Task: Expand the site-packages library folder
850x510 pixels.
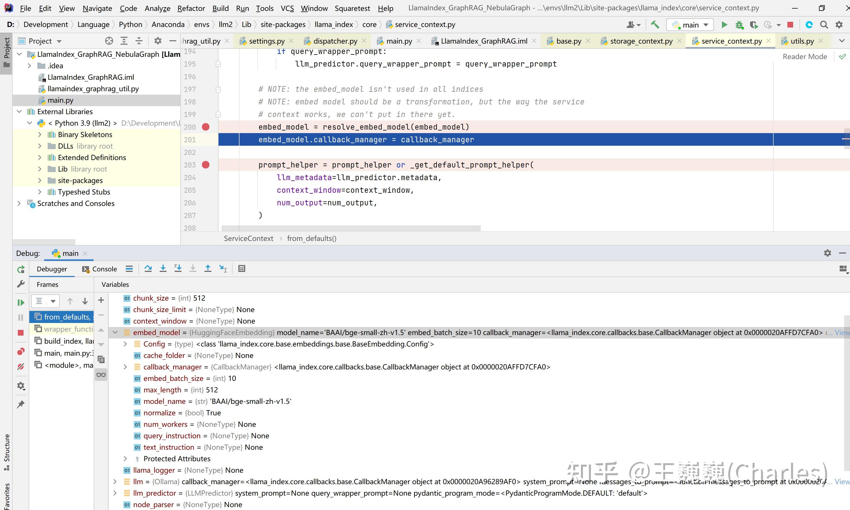Action: coord(40,180)
